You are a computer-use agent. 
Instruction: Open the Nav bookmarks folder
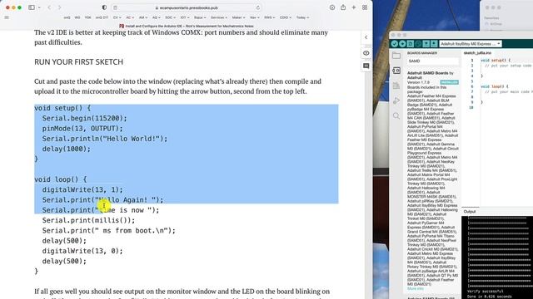pos(255,17)
